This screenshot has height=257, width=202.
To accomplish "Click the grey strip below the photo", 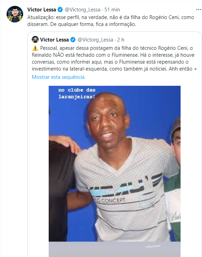I will 115,249.
